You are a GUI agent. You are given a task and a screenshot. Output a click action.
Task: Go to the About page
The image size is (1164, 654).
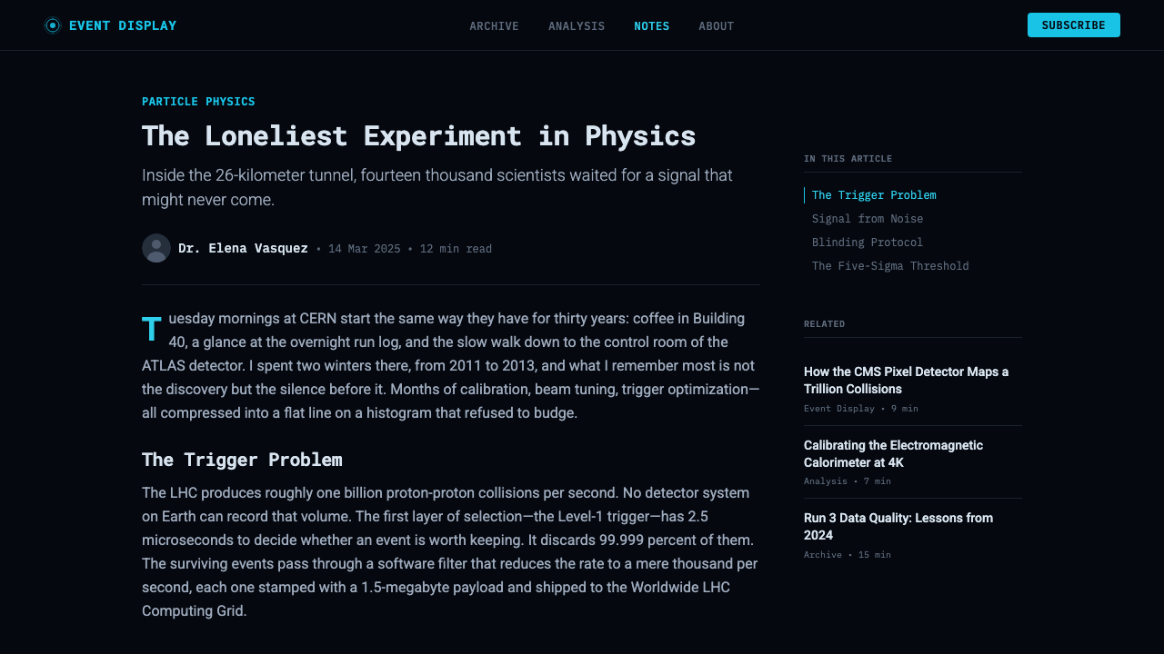point(717,26)
